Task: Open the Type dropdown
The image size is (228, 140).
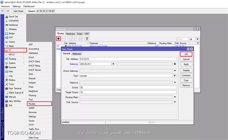Action: pyautogui.click(x=175, y=76)
